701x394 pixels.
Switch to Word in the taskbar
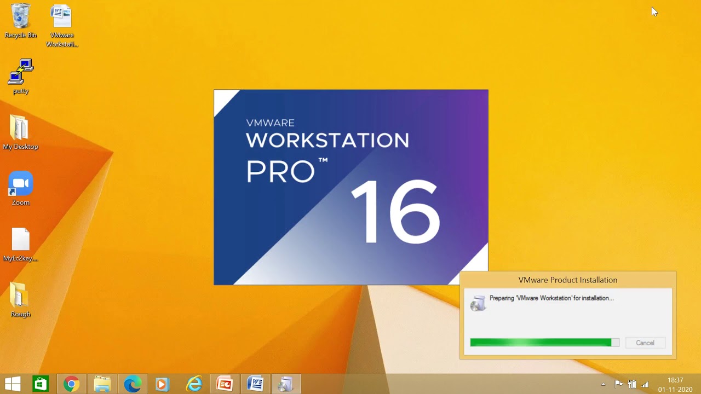255,384
